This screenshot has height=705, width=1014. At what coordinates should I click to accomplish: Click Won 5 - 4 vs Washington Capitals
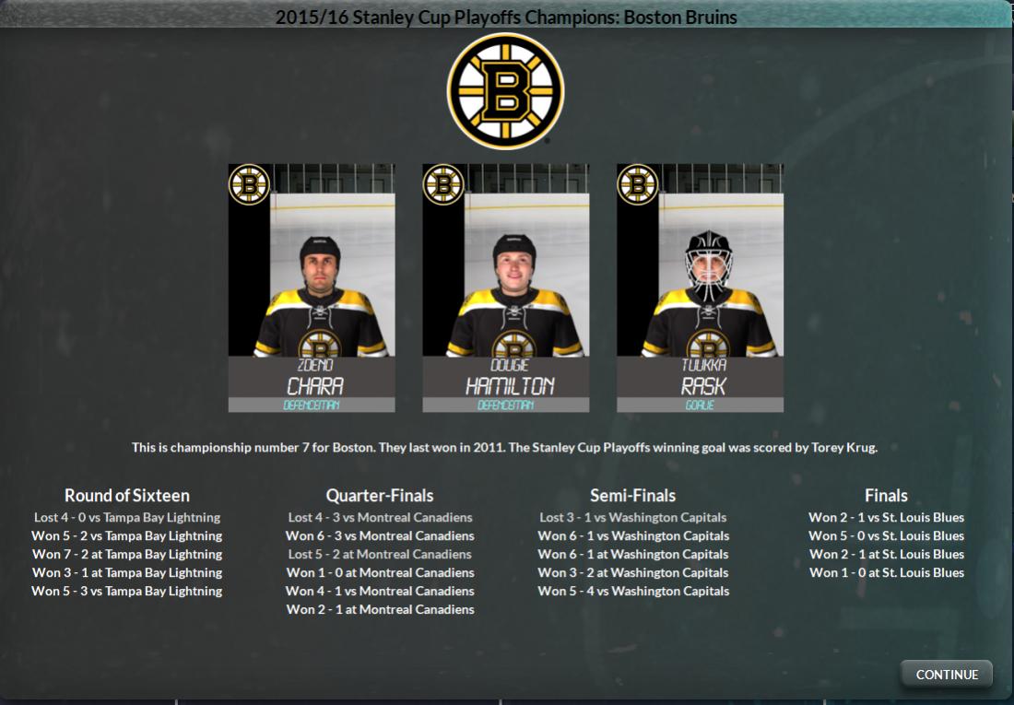[633, 591]
